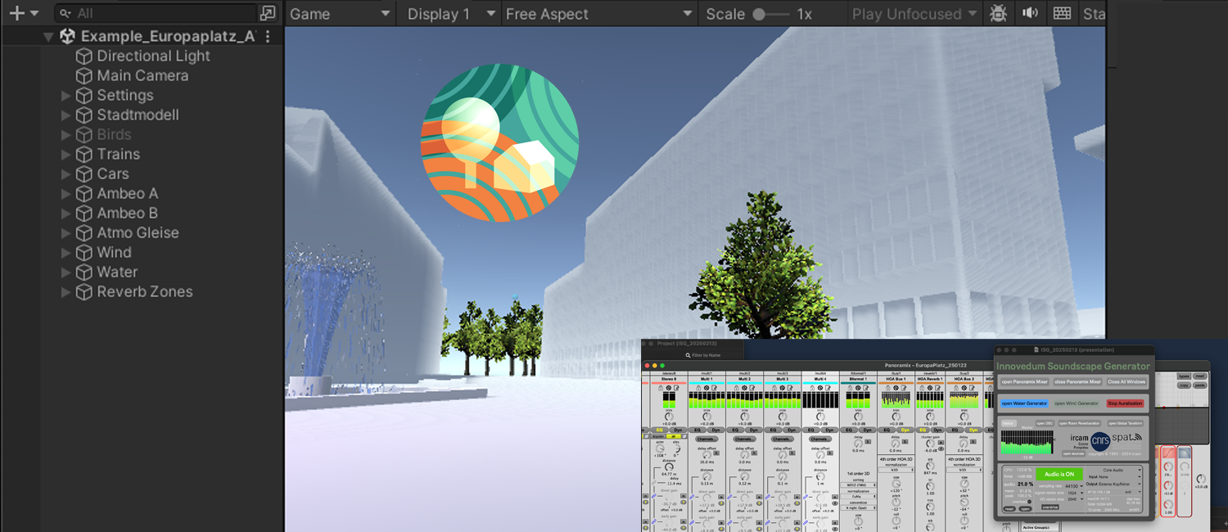Click the Game view debug bug icon
Screen dimensions: 1228x532
click(999, 14)
